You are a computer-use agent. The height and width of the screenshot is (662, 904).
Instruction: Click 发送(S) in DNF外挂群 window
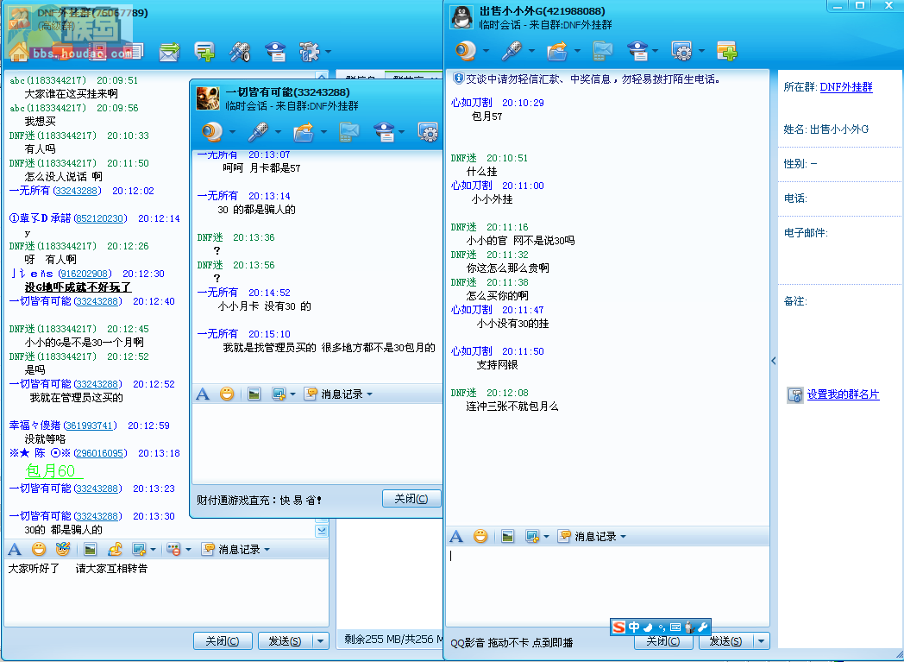[x=286, y=640]
